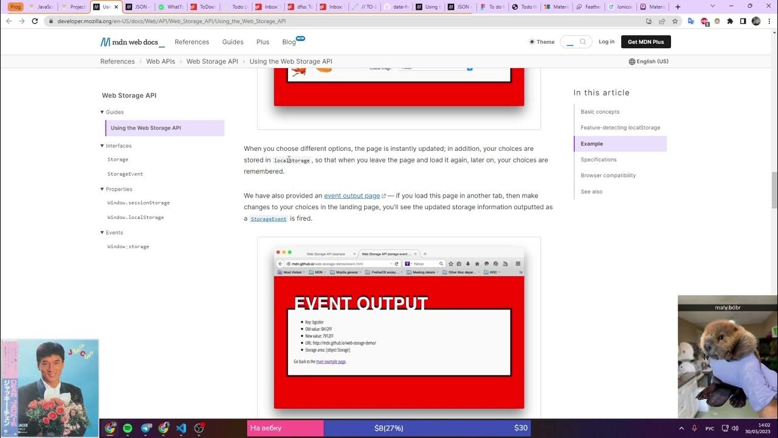Jump to See also section
This screenshot has height=438, width=778.
coord(591,192)
